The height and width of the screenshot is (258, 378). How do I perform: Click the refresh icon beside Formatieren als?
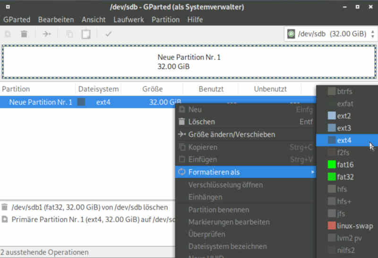point(182,172)
